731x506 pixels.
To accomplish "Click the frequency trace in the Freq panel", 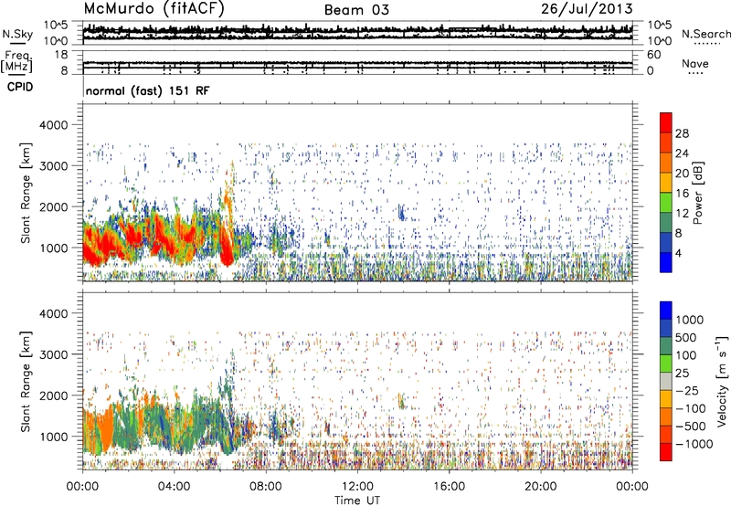I will click(357, 63).
